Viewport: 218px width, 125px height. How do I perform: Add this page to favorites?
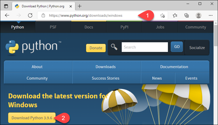pyautogui.click(x=162, y=15)
